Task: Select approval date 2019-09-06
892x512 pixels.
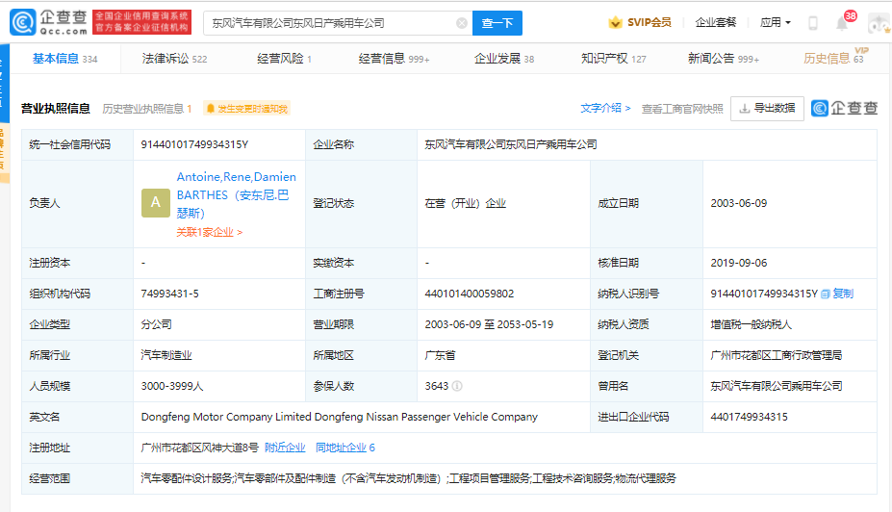Action: (738, 263)
